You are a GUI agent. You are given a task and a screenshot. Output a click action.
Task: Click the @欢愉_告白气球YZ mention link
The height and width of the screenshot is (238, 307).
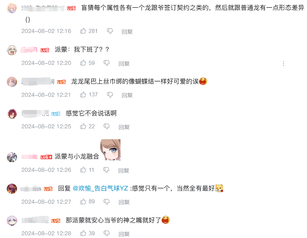pos(100,188)
